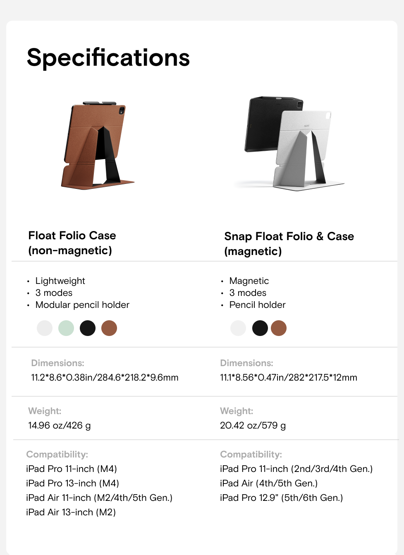
Task: Click the Magnetic feature bullet item
Action: pos(249,281)
